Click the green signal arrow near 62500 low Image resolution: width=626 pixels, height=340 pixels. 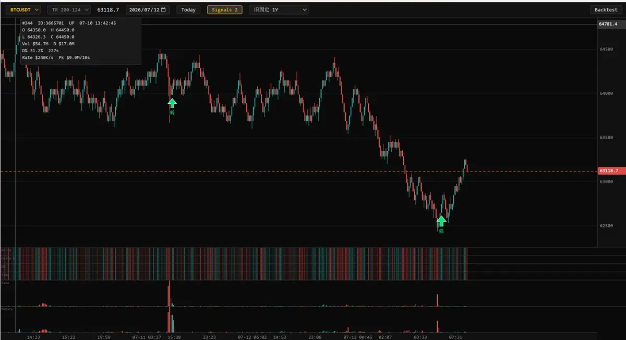pyautogui.click(x=441, y=221)
